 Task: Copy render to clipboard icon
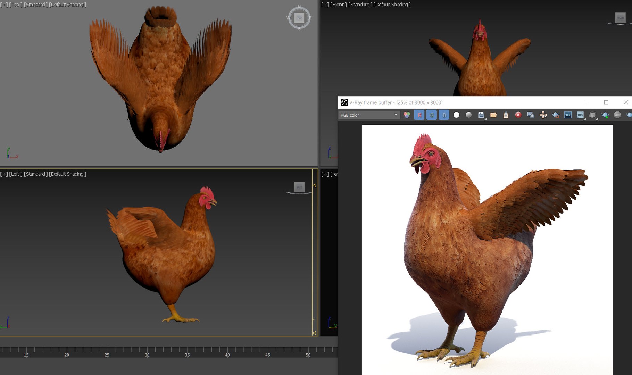click(506, 115)
